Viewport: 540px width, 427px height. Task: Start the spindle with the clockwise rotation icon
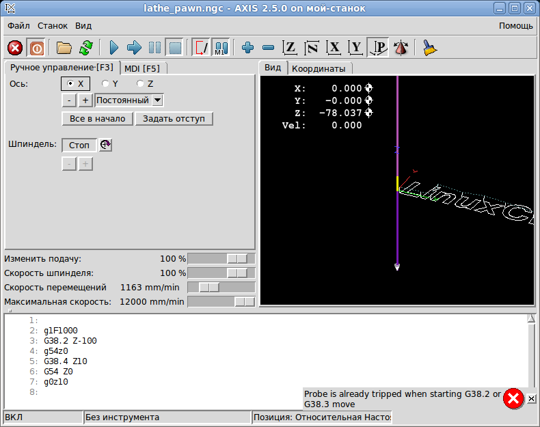105,145
